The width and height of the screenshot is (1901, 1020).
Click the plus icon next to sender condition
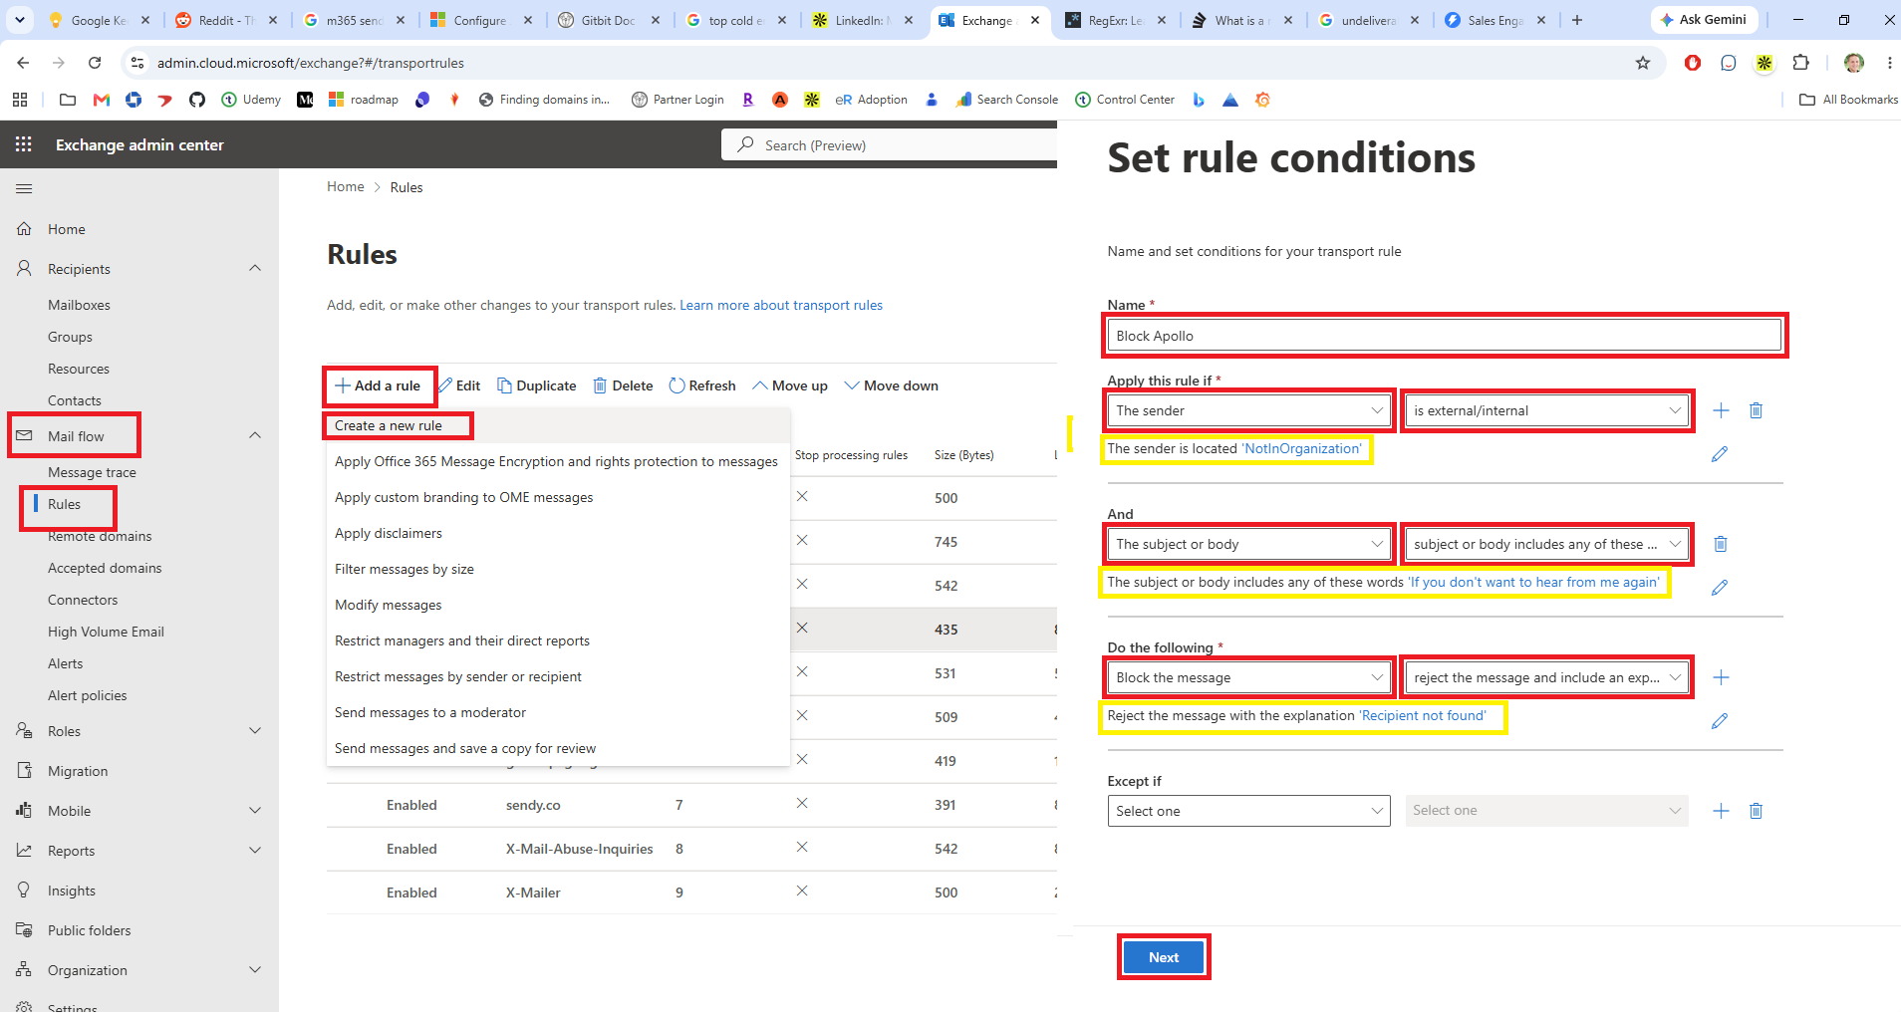tap(1721, 410)
